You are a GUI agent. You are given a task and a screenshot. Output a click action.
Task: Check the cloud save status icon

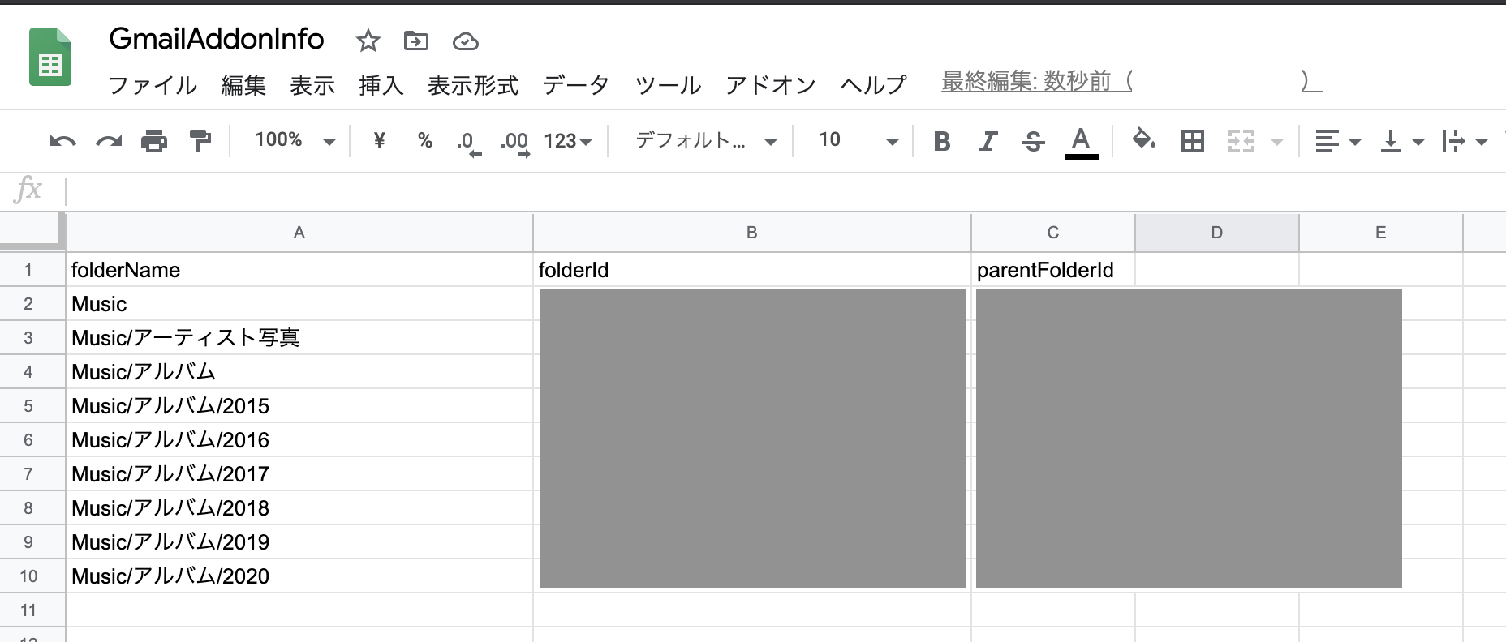[465, 41]
